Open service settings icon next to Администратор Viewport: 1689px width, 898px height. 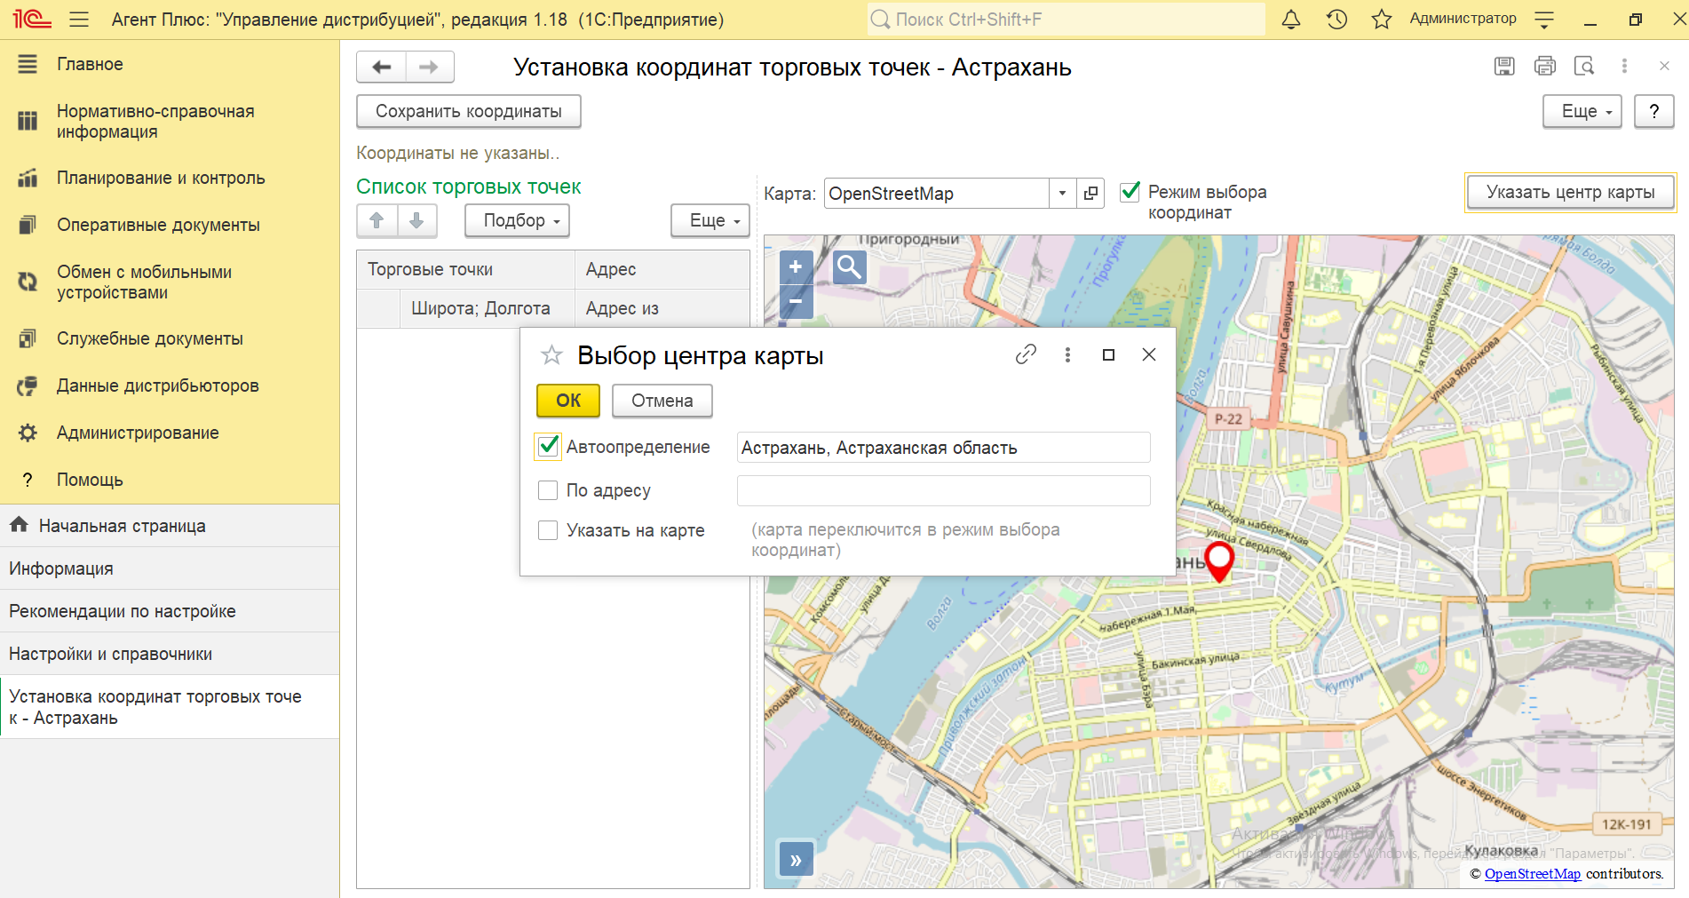tap(1544, 19)
